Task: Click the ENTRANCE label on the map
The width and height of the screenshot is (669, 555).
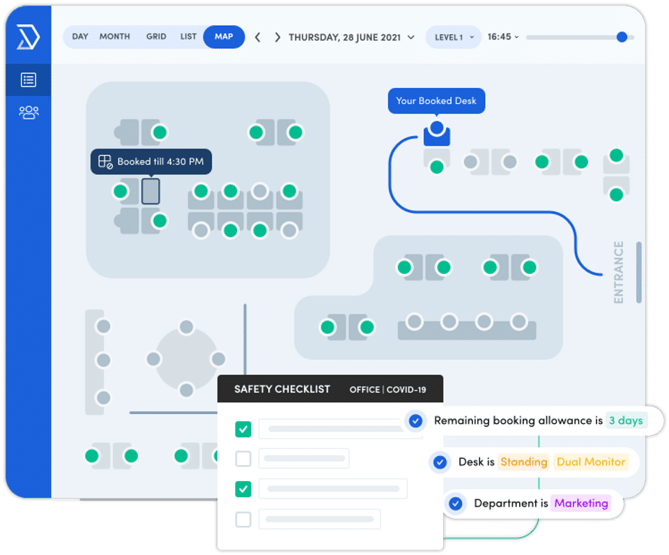Action: [x=619, y=273]
